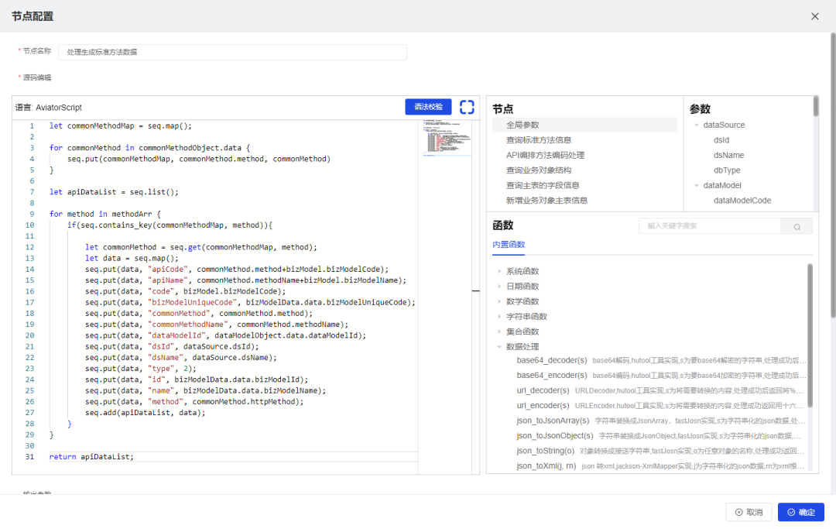Click line number 9 in editor
The width and height of the screenshot is (836, 529).
(x=32, y=214)
